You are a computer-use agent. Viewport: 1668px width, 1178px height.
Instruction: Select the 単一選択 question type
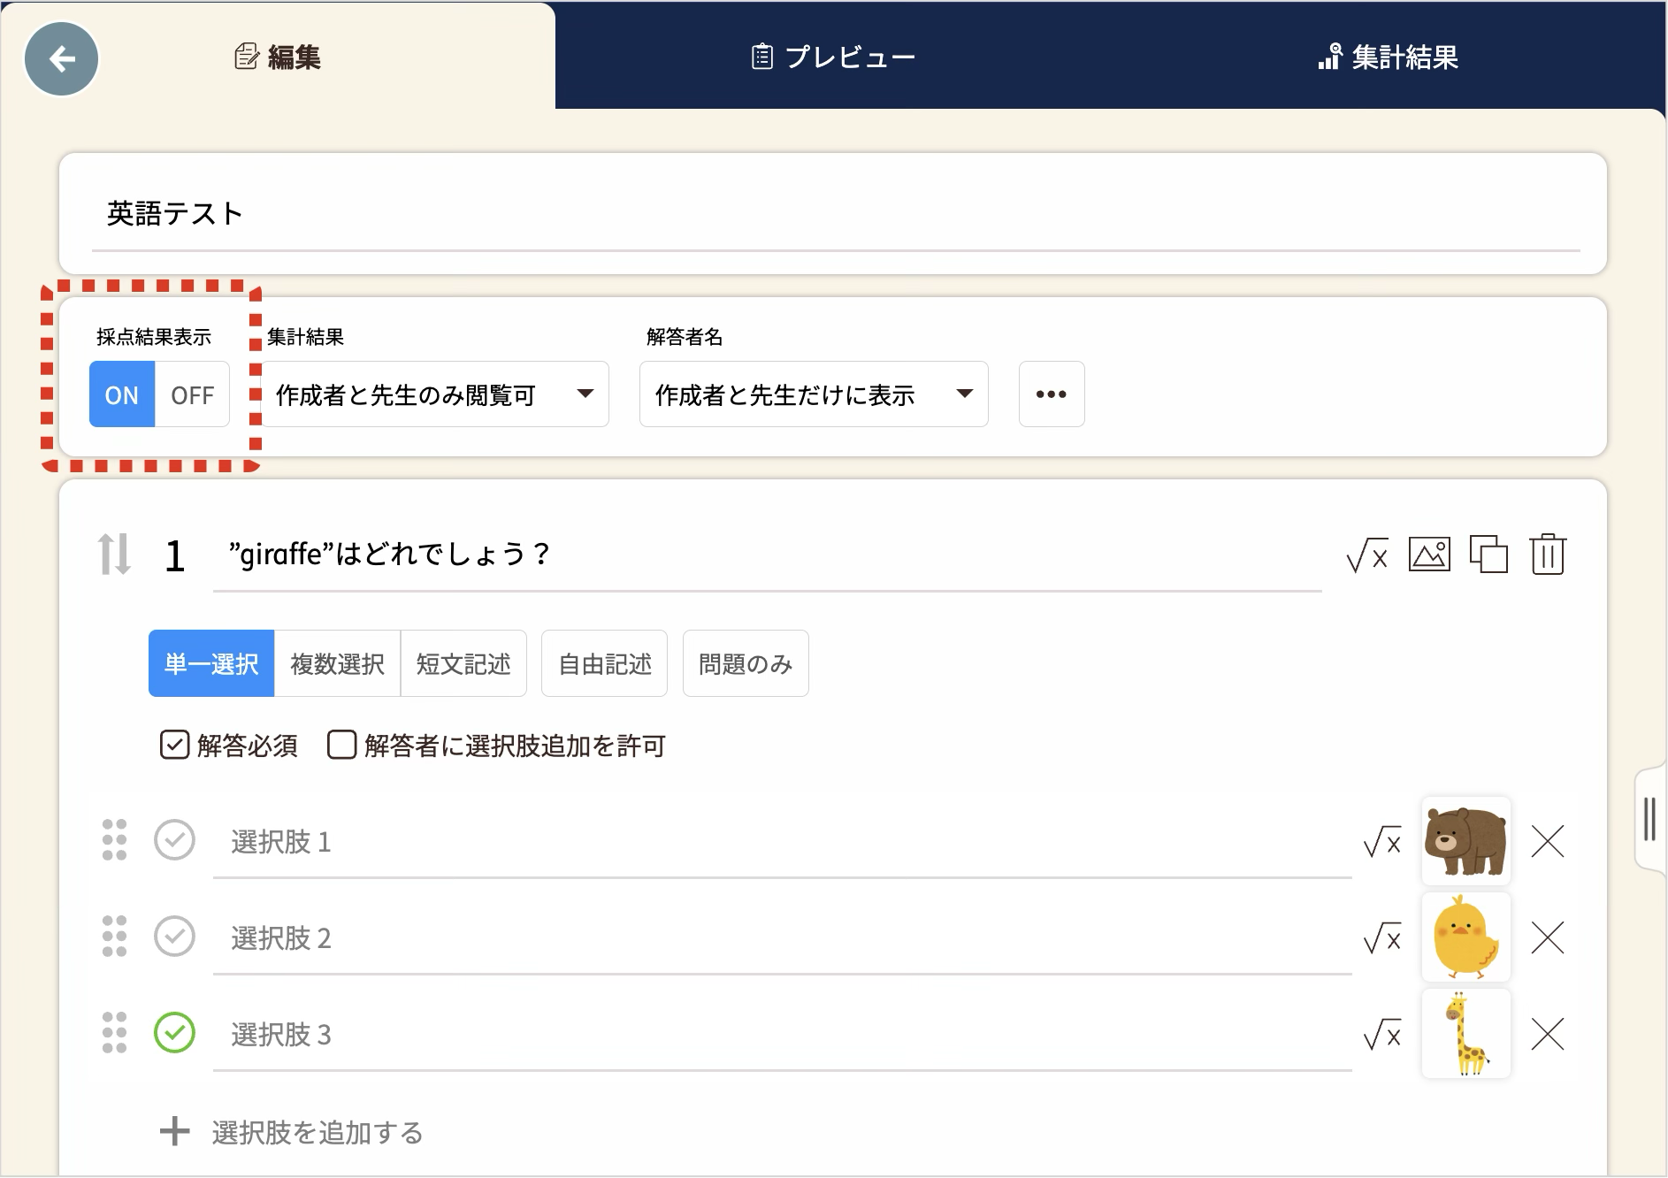tap(211, 663)
